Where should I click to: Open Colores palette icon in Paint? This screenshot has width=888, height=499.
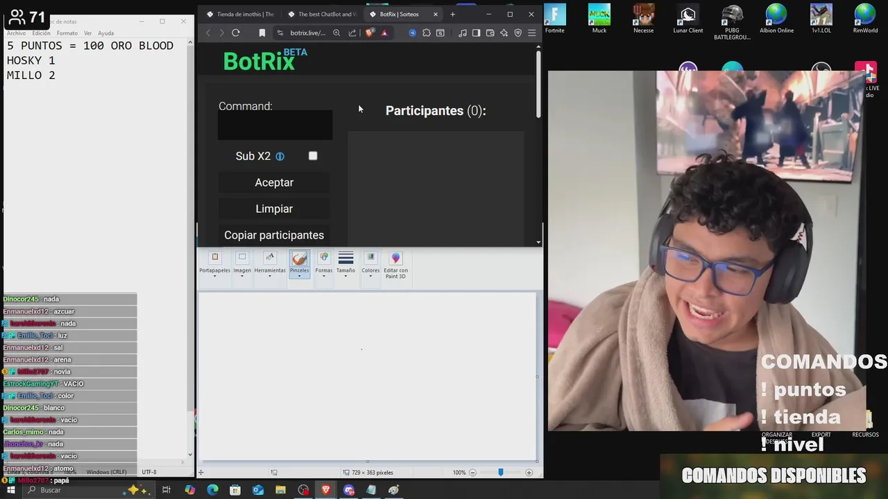pyautogui.click(x=370, y=257)
